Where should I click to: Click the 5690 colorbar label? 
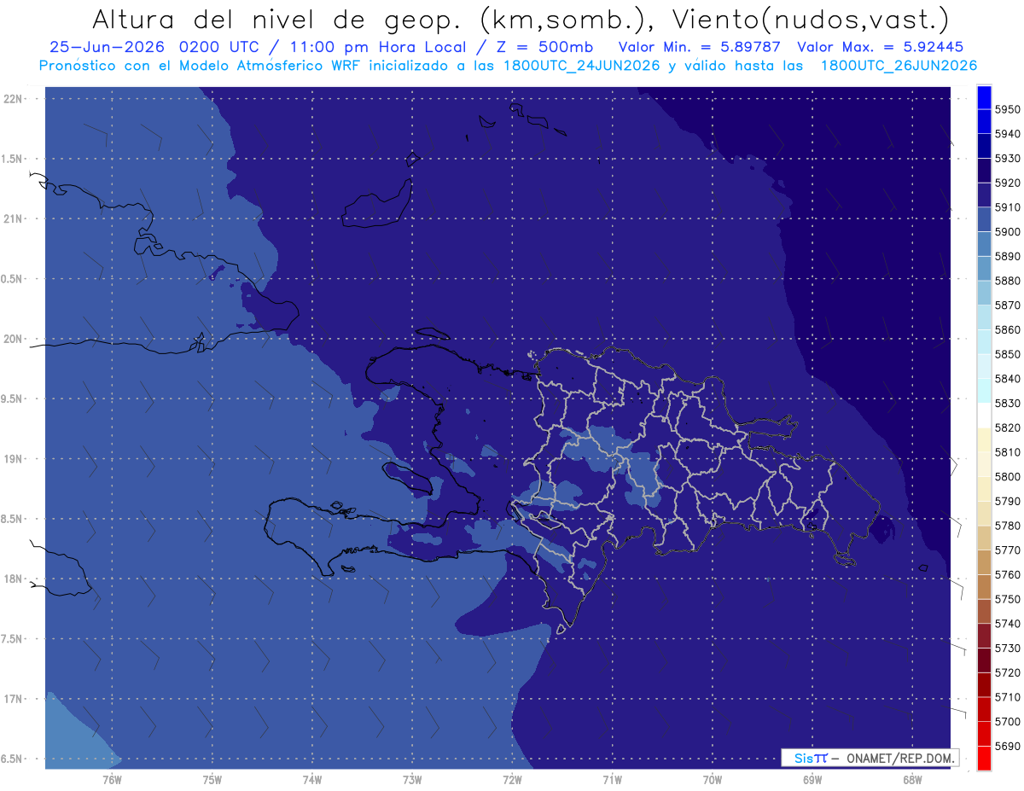pyautogui.click(x=1007, y=746)
